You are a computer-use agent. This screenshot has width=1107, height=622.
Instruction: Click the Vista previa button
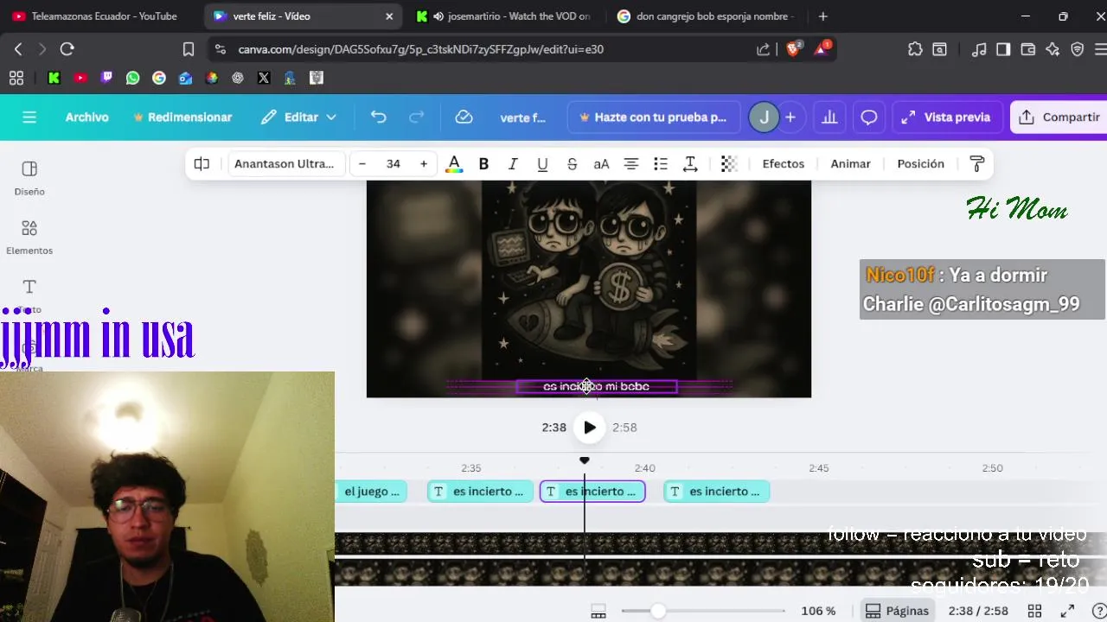tap(946, 117)
